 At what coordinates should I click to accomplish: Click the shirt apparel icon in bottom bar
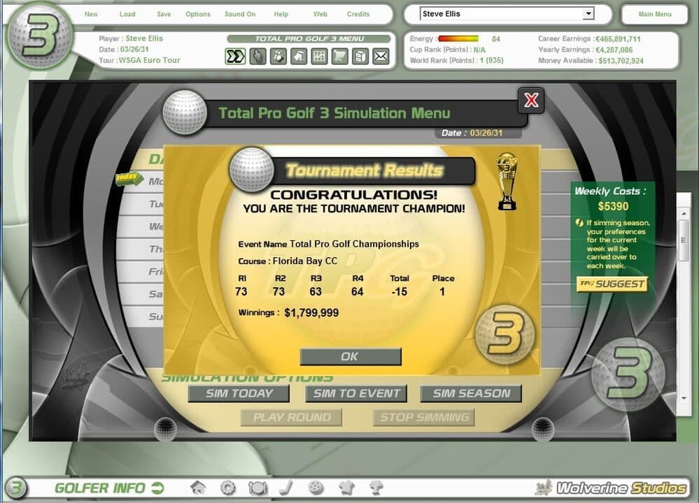coord(346,488)
